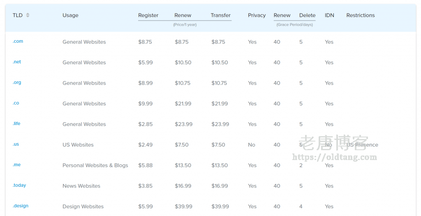This screenshot has width=421, height=216.
Task: Click the .org TLD link
Action: pos(17,83)
